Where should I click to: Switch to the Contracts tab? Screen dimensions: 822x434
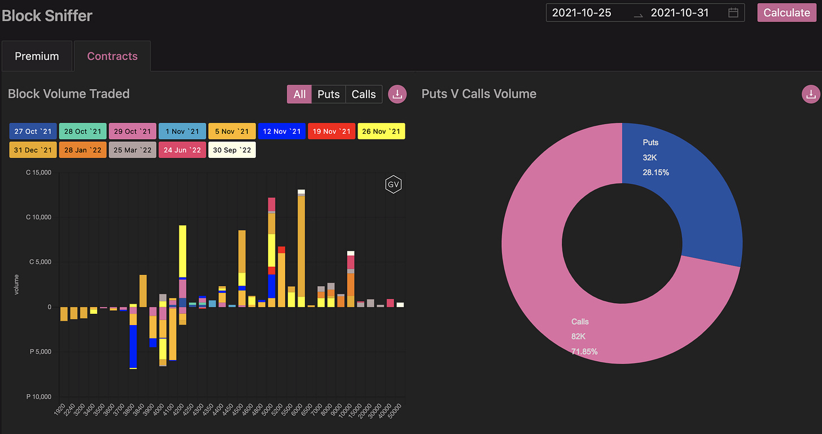coord(112,56)
